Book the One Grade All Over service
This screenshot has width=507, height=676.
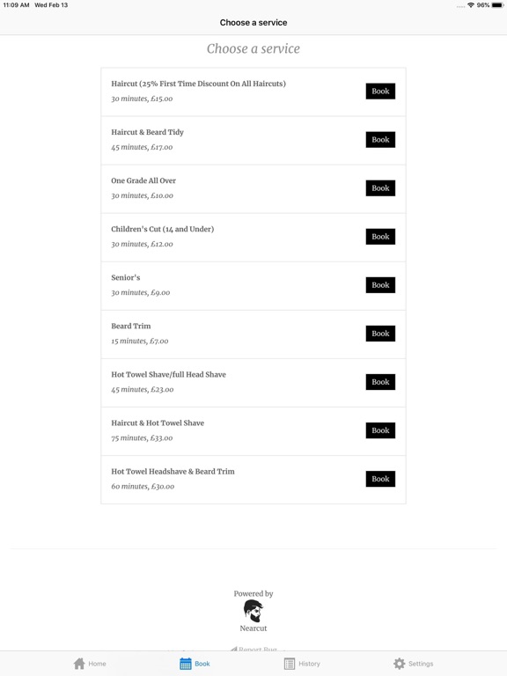(380, 188)
